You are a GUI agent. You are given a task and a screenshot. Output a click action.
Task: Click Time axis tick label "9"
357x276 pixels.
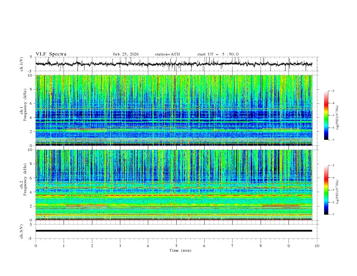click(288, 246)
